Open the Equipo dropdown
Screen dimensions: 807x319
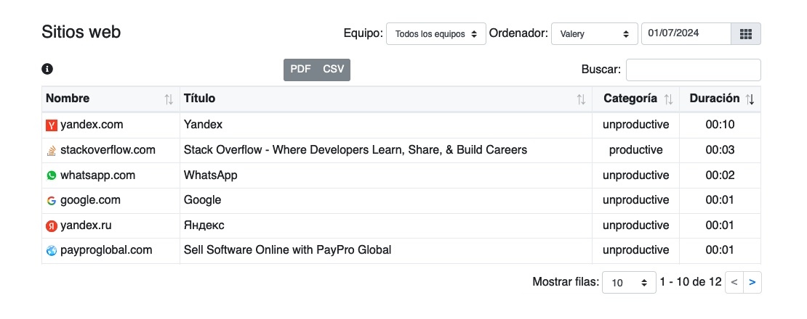(436, 34)
